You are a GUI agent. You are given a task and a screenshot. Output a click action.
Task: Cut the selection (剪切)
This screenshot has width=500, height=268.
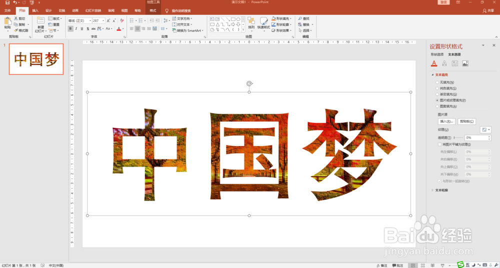coord(19,19)
